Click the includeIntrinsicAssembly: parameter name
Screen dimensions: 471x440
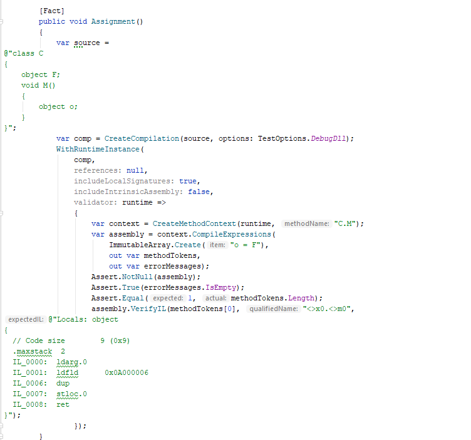(128, 192)
